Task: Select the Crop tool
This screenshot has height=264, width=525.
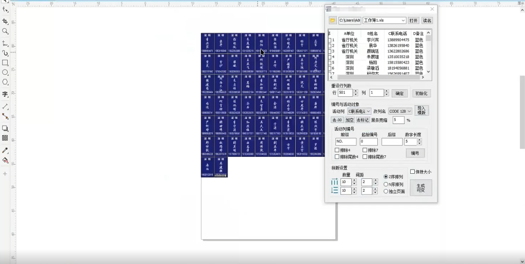Action: tap(5, 21)
